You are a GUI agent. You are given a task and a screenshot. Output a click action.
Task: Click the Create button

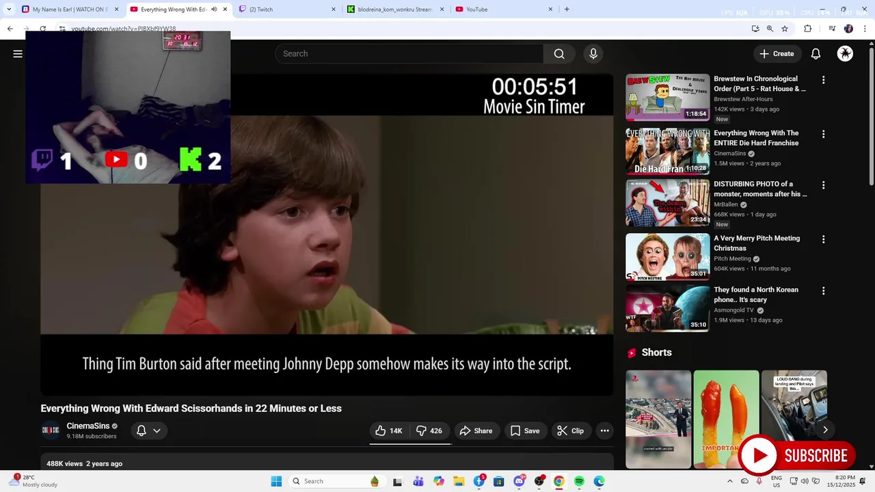777,54
